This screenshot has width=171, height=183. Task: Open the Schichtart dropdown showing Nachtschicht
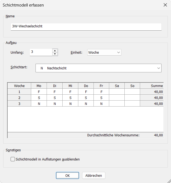click(98, 68)
